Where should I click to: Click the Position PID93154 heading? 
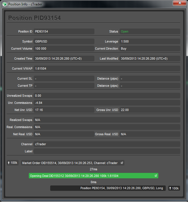coord(34,18)
